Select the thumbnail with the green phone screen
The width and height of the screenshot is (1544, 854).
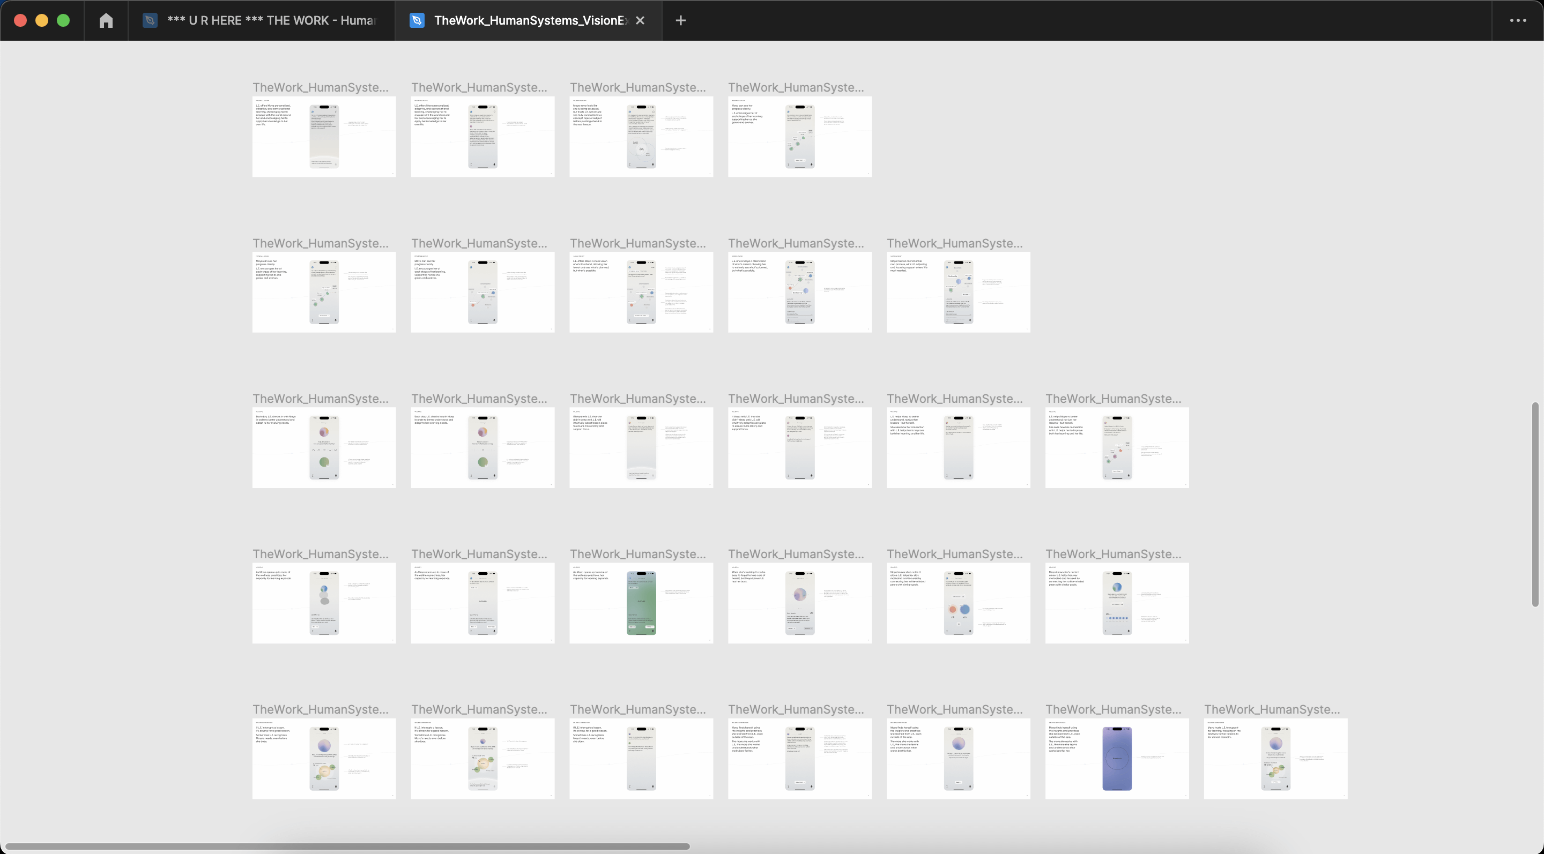coord(641,602)
